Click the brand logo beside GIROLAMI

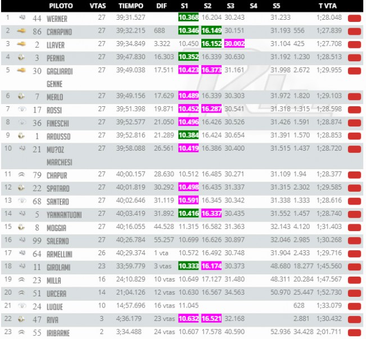[x=22, y=266]
